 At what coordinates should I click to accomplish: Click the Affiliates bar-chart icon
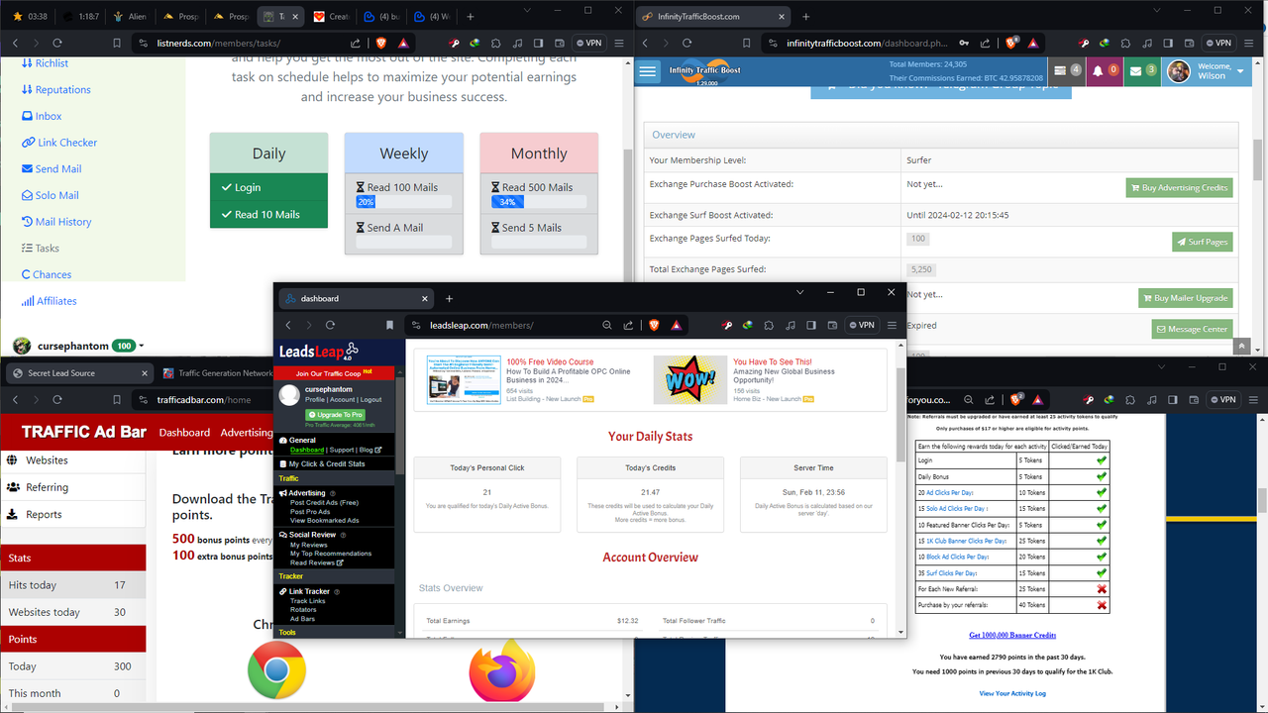28,301
